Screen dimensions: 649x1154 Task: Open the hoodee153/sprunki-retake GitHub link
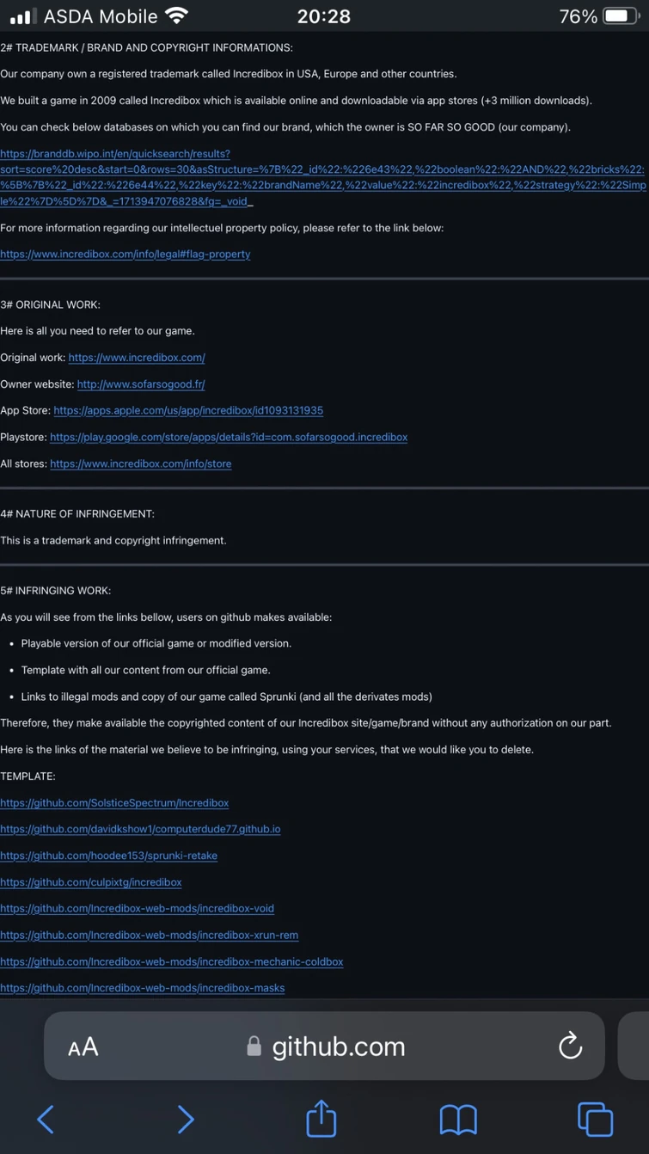(108, 856)
